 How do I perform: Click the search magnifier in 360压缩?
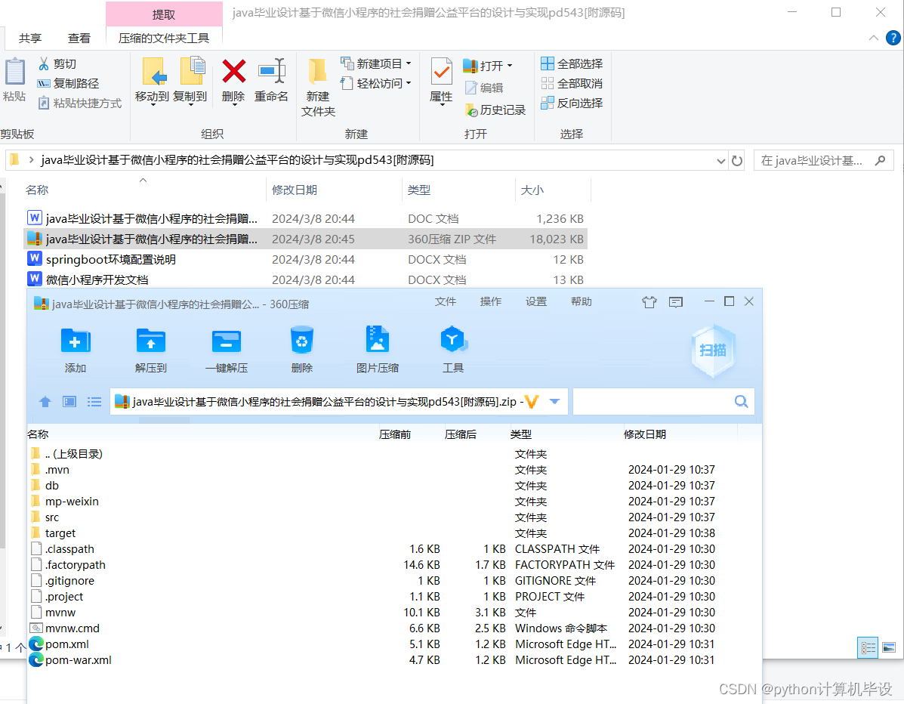pos(742,401)
